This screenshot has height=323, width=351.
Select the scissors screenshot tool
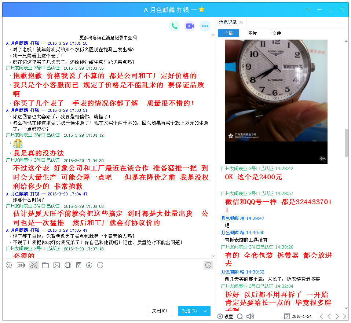click(34, 265)
